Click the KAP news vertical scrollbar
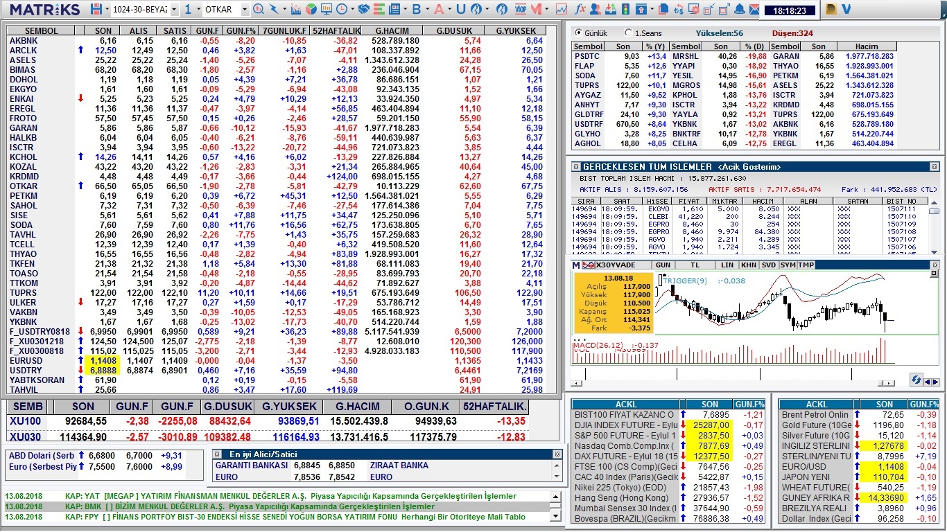Screen dimensions: 947x532 (556, 506)
